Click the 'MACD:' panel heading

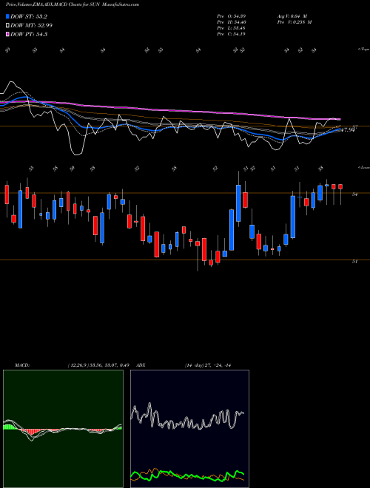(x=22, y=365)
